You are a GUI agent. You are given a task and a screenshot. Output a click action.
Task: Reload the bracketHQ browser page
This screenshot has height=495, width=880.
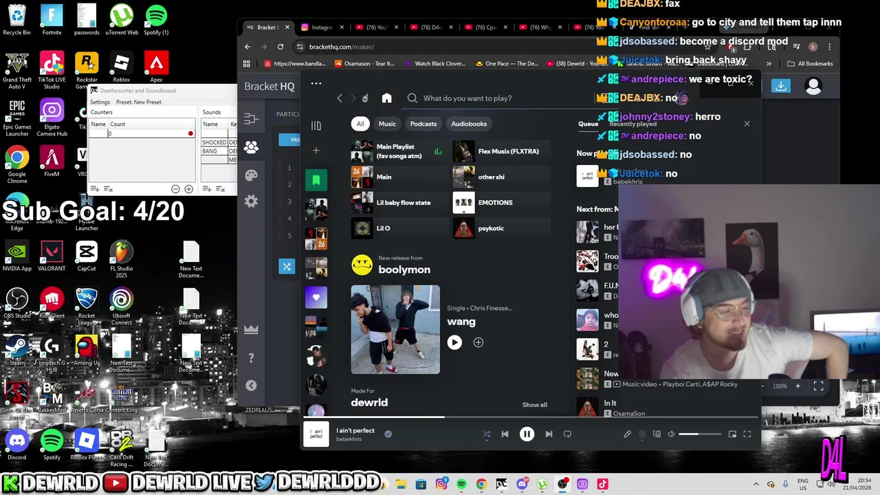280,47
